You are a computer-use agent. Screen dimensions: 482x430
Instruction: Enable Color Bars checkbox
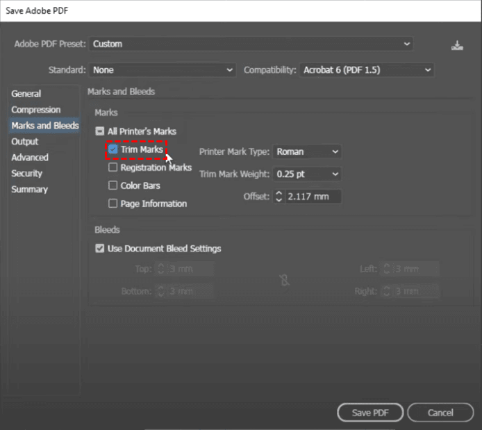[x=113, y=185]
